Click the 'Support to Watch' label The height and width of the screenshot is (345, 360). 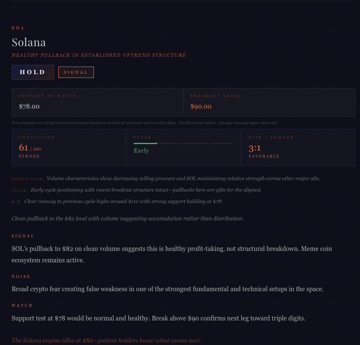tap(47, 96)
